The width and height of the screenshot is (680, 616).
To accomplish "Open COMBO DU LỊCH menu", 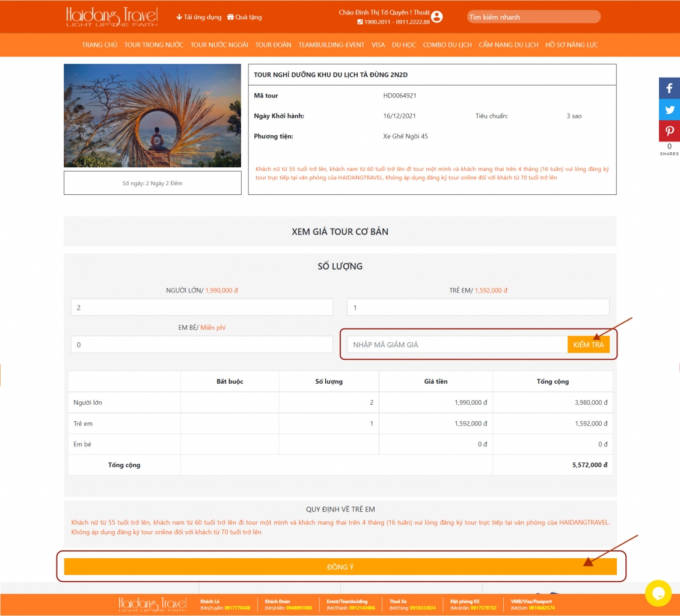I will (447, 45).
